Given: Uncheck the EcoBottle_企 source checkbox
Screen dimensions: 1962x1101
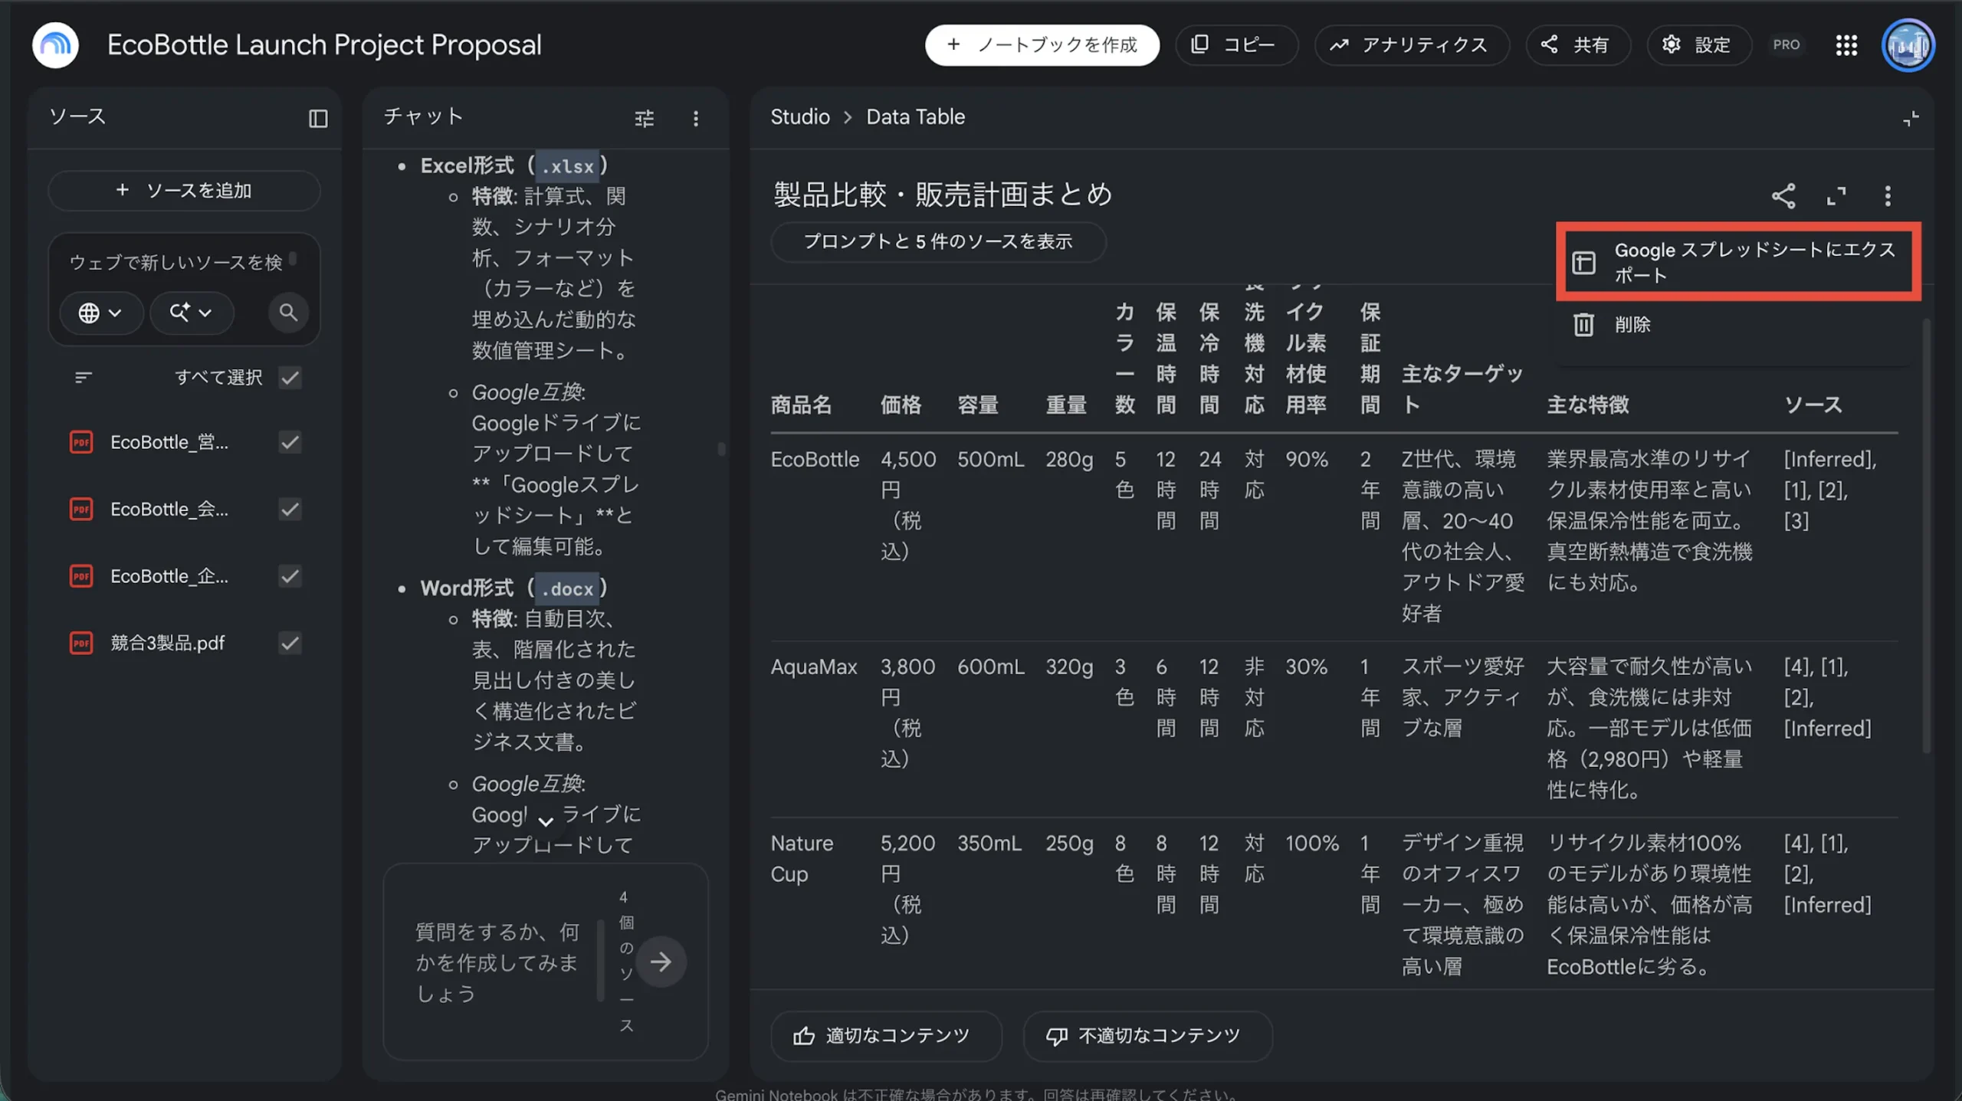Looking at the screenshot, I should coord(290,576).
